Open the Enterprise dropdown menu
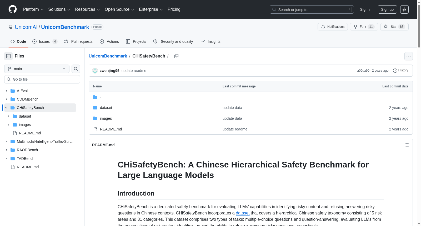 151,9
